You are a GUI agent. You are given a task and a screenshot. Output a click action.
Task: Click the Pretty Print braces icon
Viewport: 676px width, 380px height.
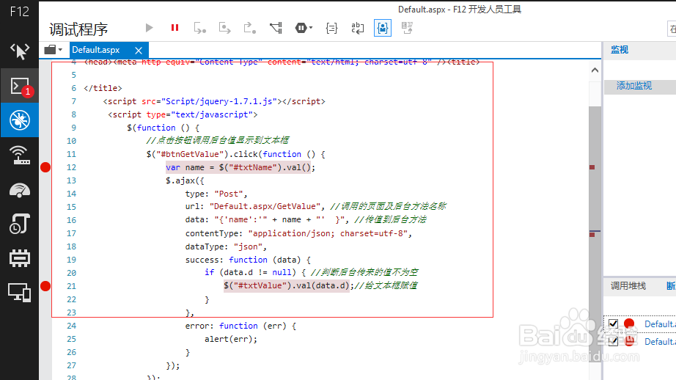tap(331, 28)
